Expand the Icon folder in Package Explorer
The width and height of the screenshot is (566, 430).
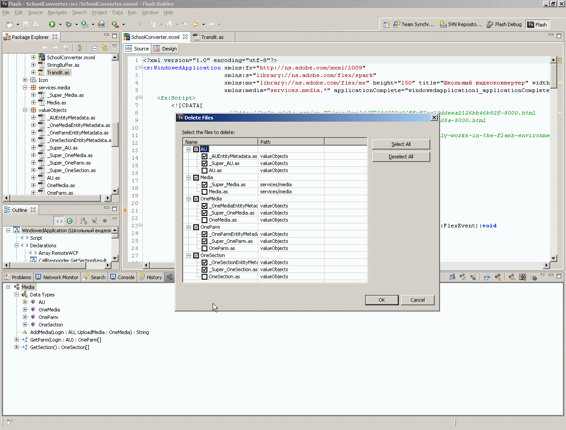25,80
